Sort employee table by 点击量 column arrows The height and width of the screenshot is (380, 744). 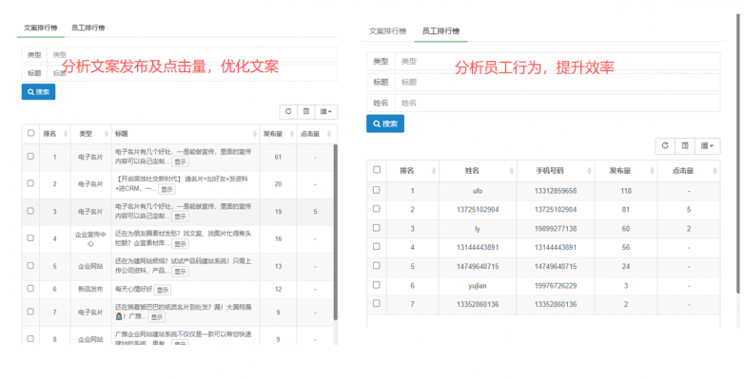coord(715,171)
